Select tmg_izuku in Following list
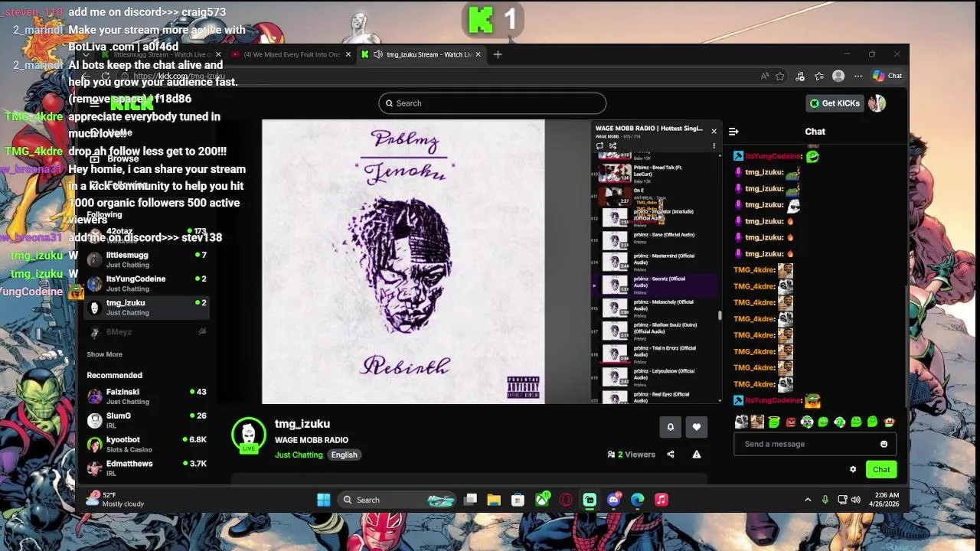Viewport: 980px width, 551px height. pos(147,308)
